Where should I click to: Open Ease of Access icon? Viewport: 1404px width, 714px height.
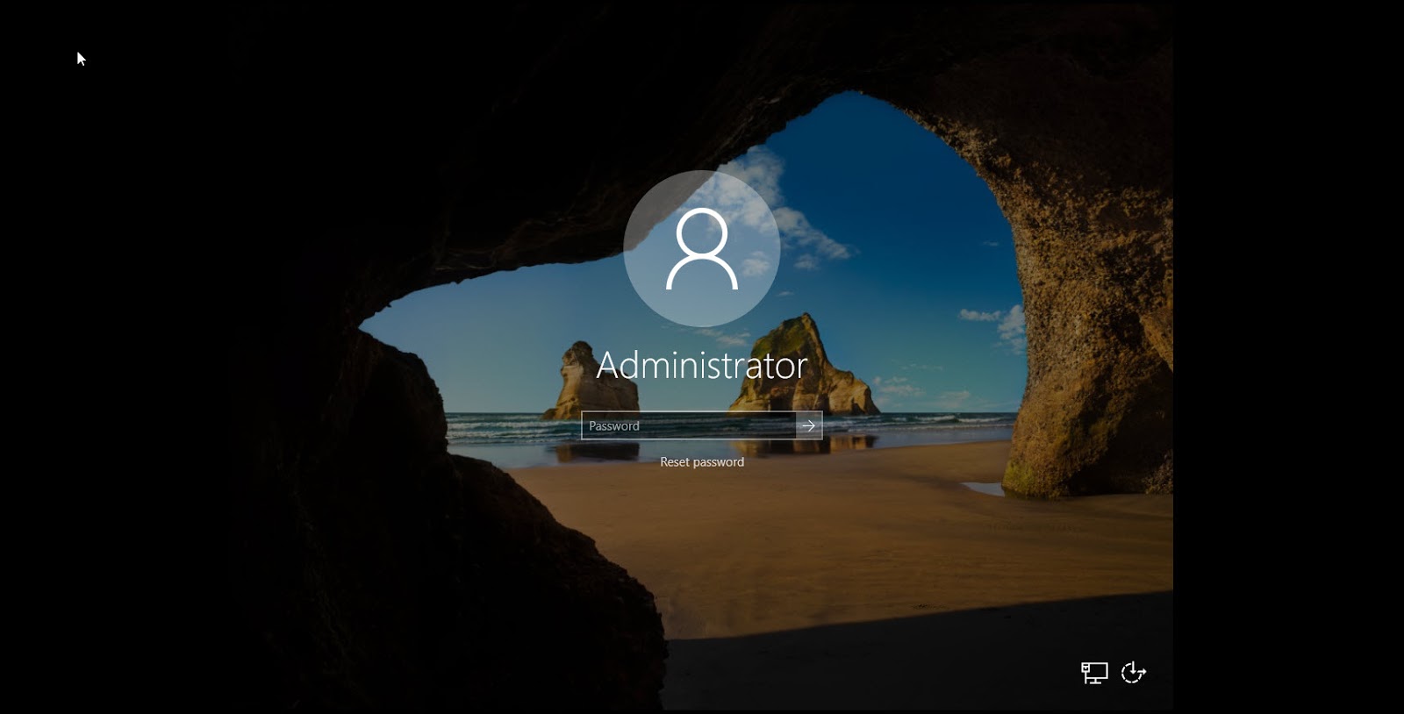[1134, 673]
